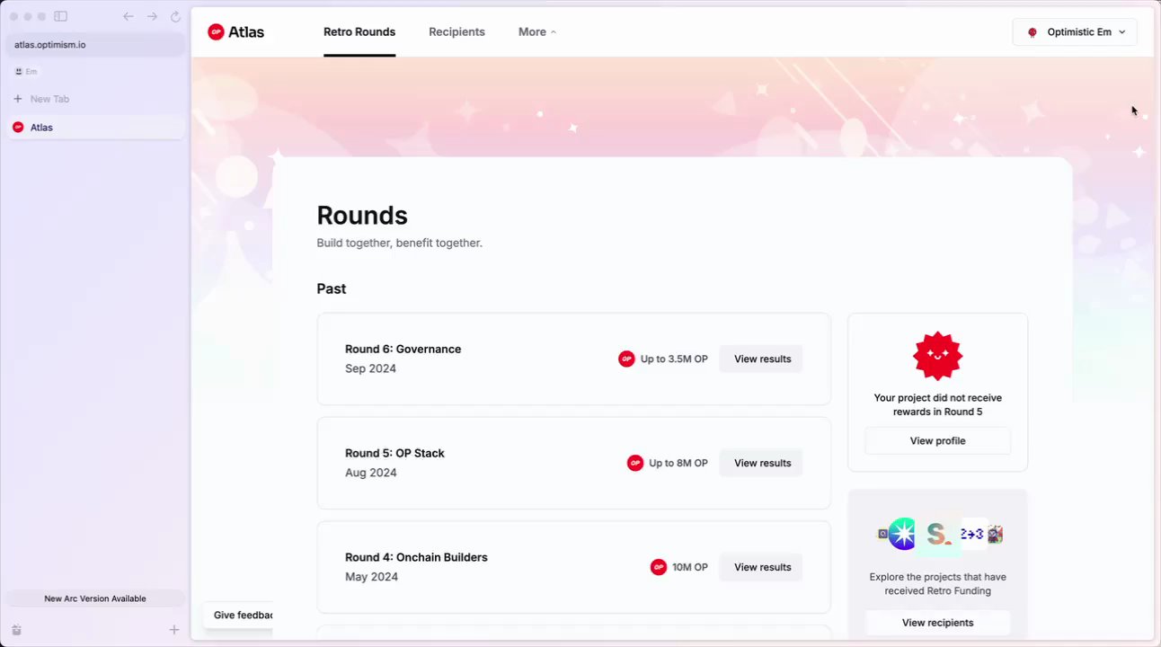The image size is (1161, 647).
Task: Click Build together, benefit together subtitle
Action: pos(399,243)
